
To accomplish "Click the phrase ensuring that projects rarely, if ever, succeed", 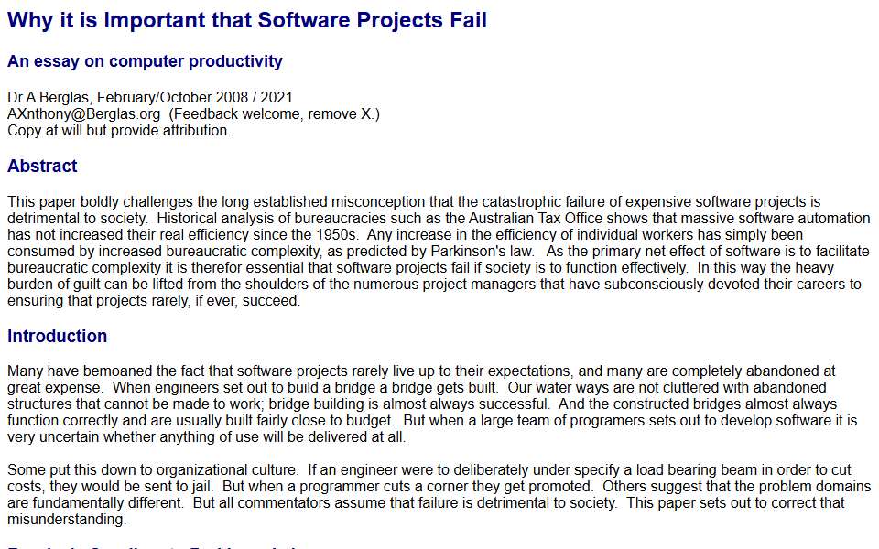I will coord(154,301).
